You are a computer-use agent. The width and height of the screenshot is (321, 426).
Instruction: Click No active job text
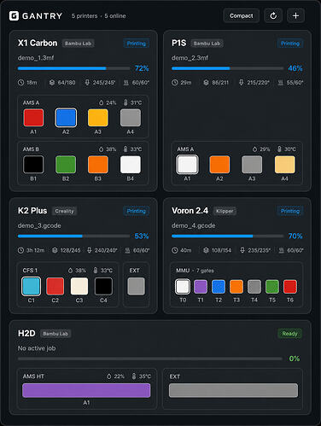37,348
